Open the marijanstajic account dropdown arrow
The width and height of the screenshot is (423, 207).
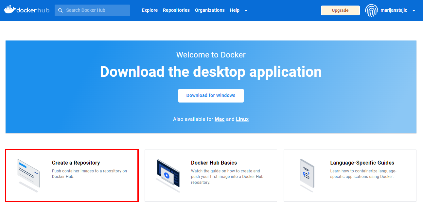point(414,10)
